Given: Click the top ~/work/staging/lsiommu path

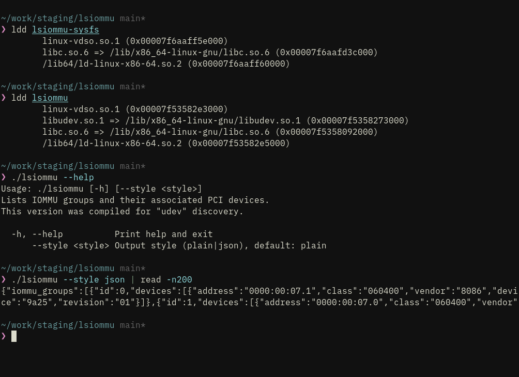Looking at the screenshot, I should point(58,18).
